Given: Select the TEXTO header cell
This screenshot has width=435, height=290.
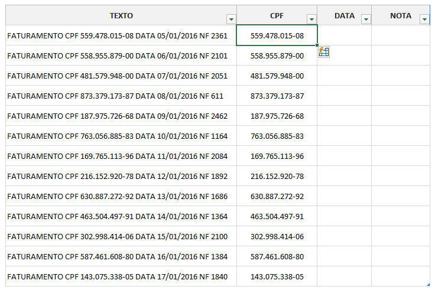Looking at the screenshot, I should (x=121, y=15).
